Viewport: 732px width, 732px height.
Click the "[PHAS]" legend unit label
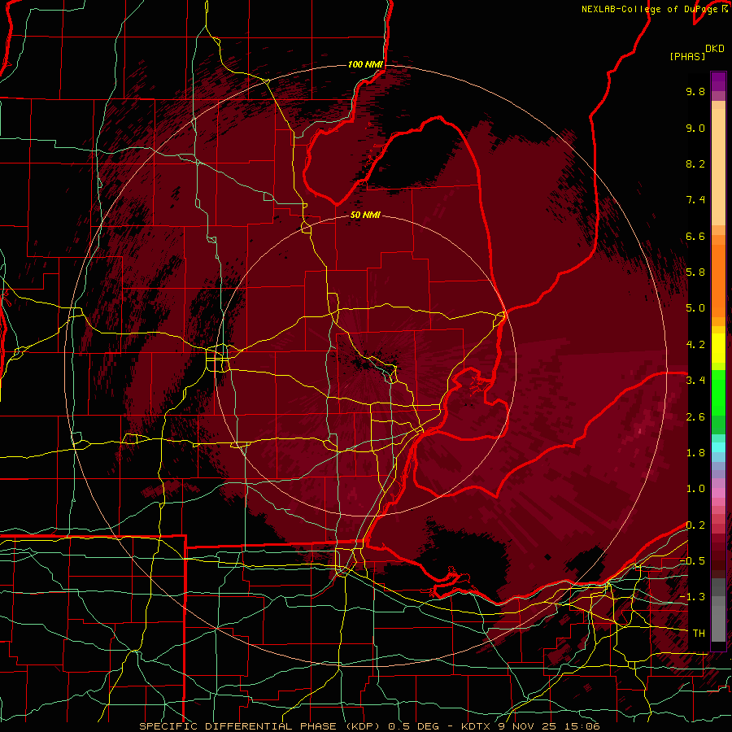click(x=687, y=57)
